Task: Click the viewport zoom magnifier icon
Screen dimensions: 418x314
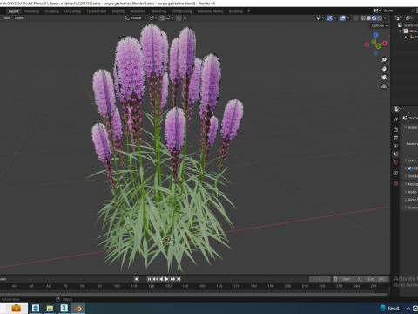Action: point(384,60)
